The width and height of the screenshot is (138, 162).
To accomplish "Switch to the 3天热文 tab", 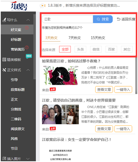I will point(51,38).
